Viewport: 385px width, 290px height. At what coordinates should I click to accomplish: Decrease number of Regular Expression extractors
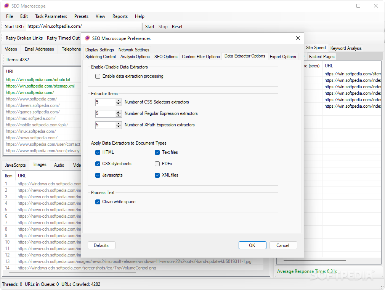119,115
